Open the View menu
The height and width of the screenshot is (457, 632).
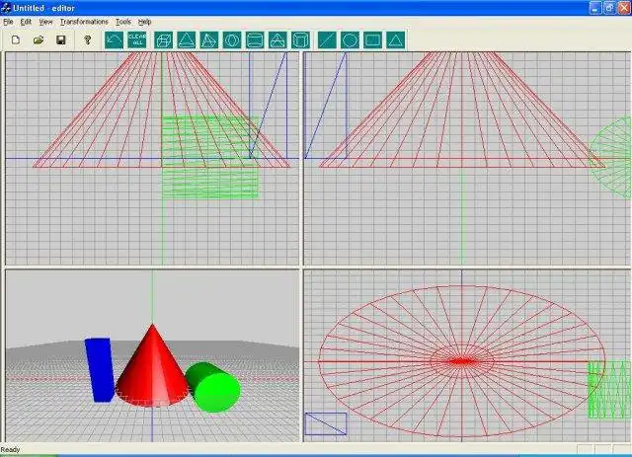(46, 22)
